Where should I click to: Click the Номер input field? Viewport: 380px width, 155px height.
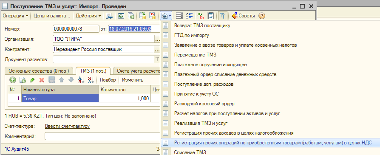[76, 29]
